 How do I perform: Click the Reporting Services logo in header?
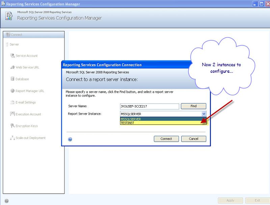pyautogui.click(x=9, y=16)
